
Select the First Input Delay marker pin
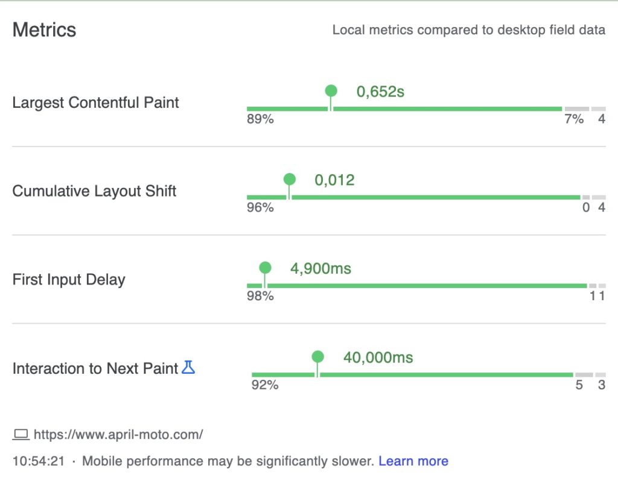[x=266, y=267]
